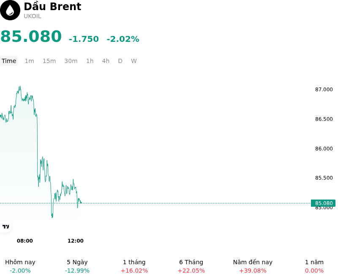The image size is (338, 279).
Task: Show Hôm nay performance range
Action: click(x=20, y=266)
